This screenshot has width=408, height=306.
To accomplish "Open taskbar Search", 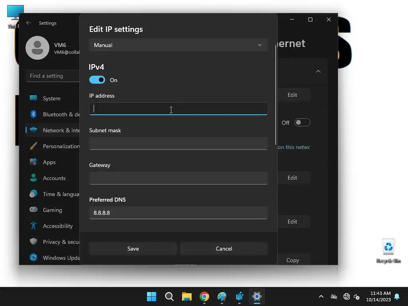I will point(169,296).
